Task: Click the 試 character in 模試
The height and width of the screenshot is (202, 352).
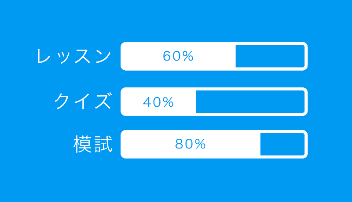Action: coord(103,144)
